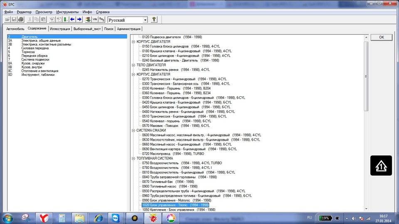399x224 pixels.
Task: Click the save diskette toolbar icon
Action: (x=14, y=19)
